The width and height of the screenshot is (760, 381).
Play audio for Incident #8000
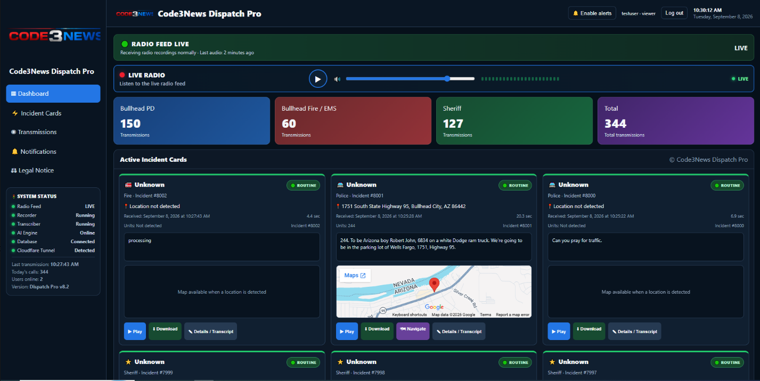(x=559, y=331)
